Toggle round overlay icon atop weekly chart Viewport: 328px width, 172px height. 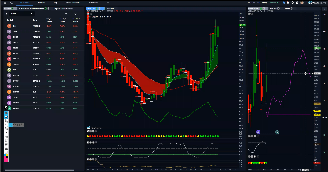(249, 13)
